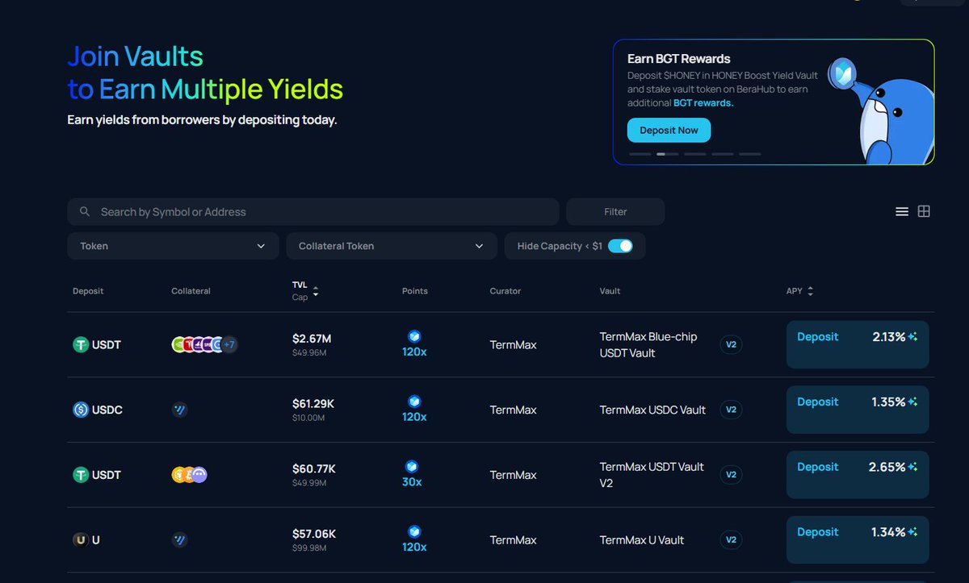Click the TermMax USDC Vault name
This screenshot has width=969, height=583.
click(x=652, y=410)
